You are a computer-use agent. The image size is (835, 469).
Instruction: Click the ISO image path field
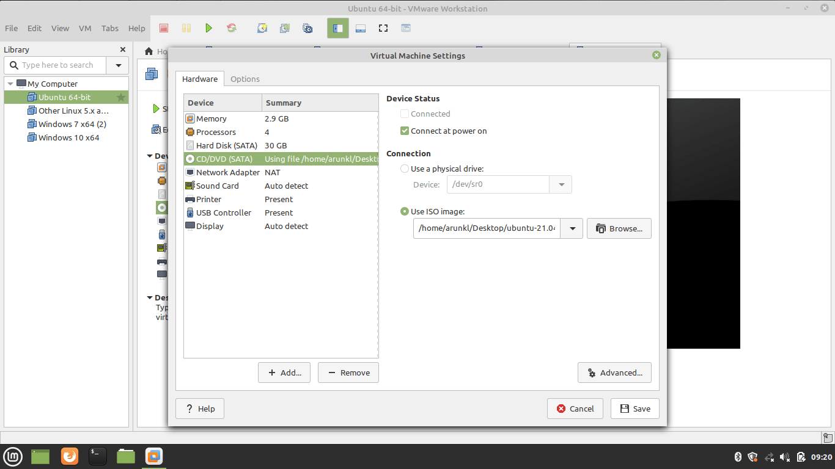click(x=487, y=228)
